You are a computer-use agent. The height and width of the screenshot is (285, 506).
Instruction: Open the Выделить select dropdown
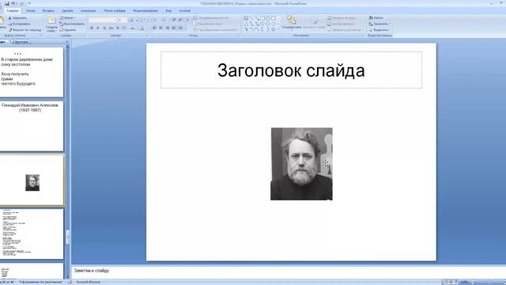pyautogui.click(x=379, y=30)
